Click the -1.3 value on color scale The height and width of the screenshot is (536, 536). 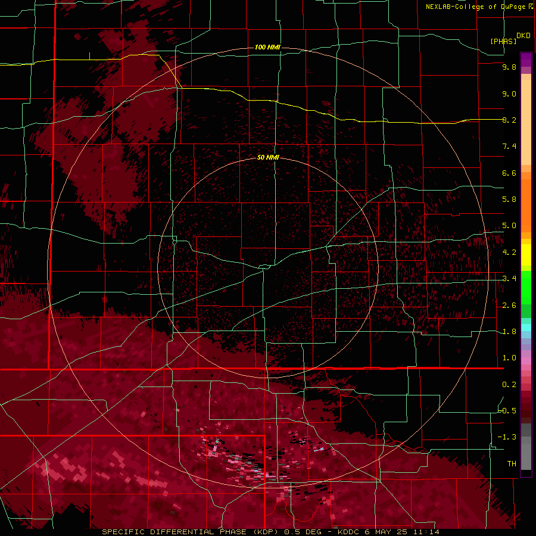click(x=507, y=437)
